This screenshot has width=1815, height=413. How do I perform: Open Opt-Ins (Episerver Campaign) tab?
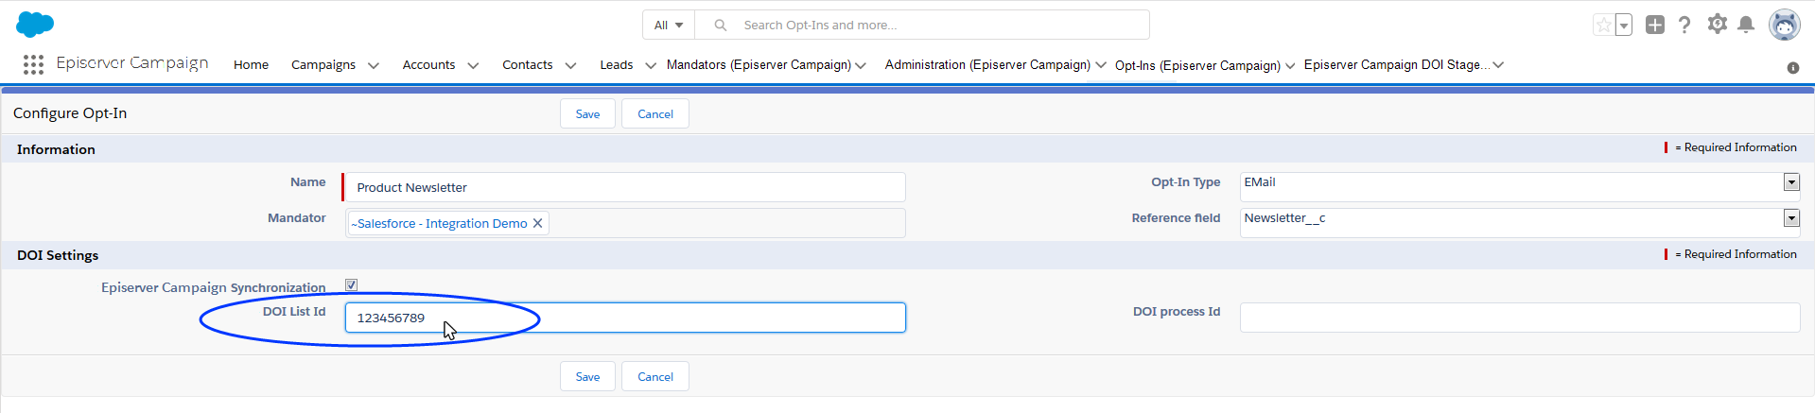(1197, 65)
